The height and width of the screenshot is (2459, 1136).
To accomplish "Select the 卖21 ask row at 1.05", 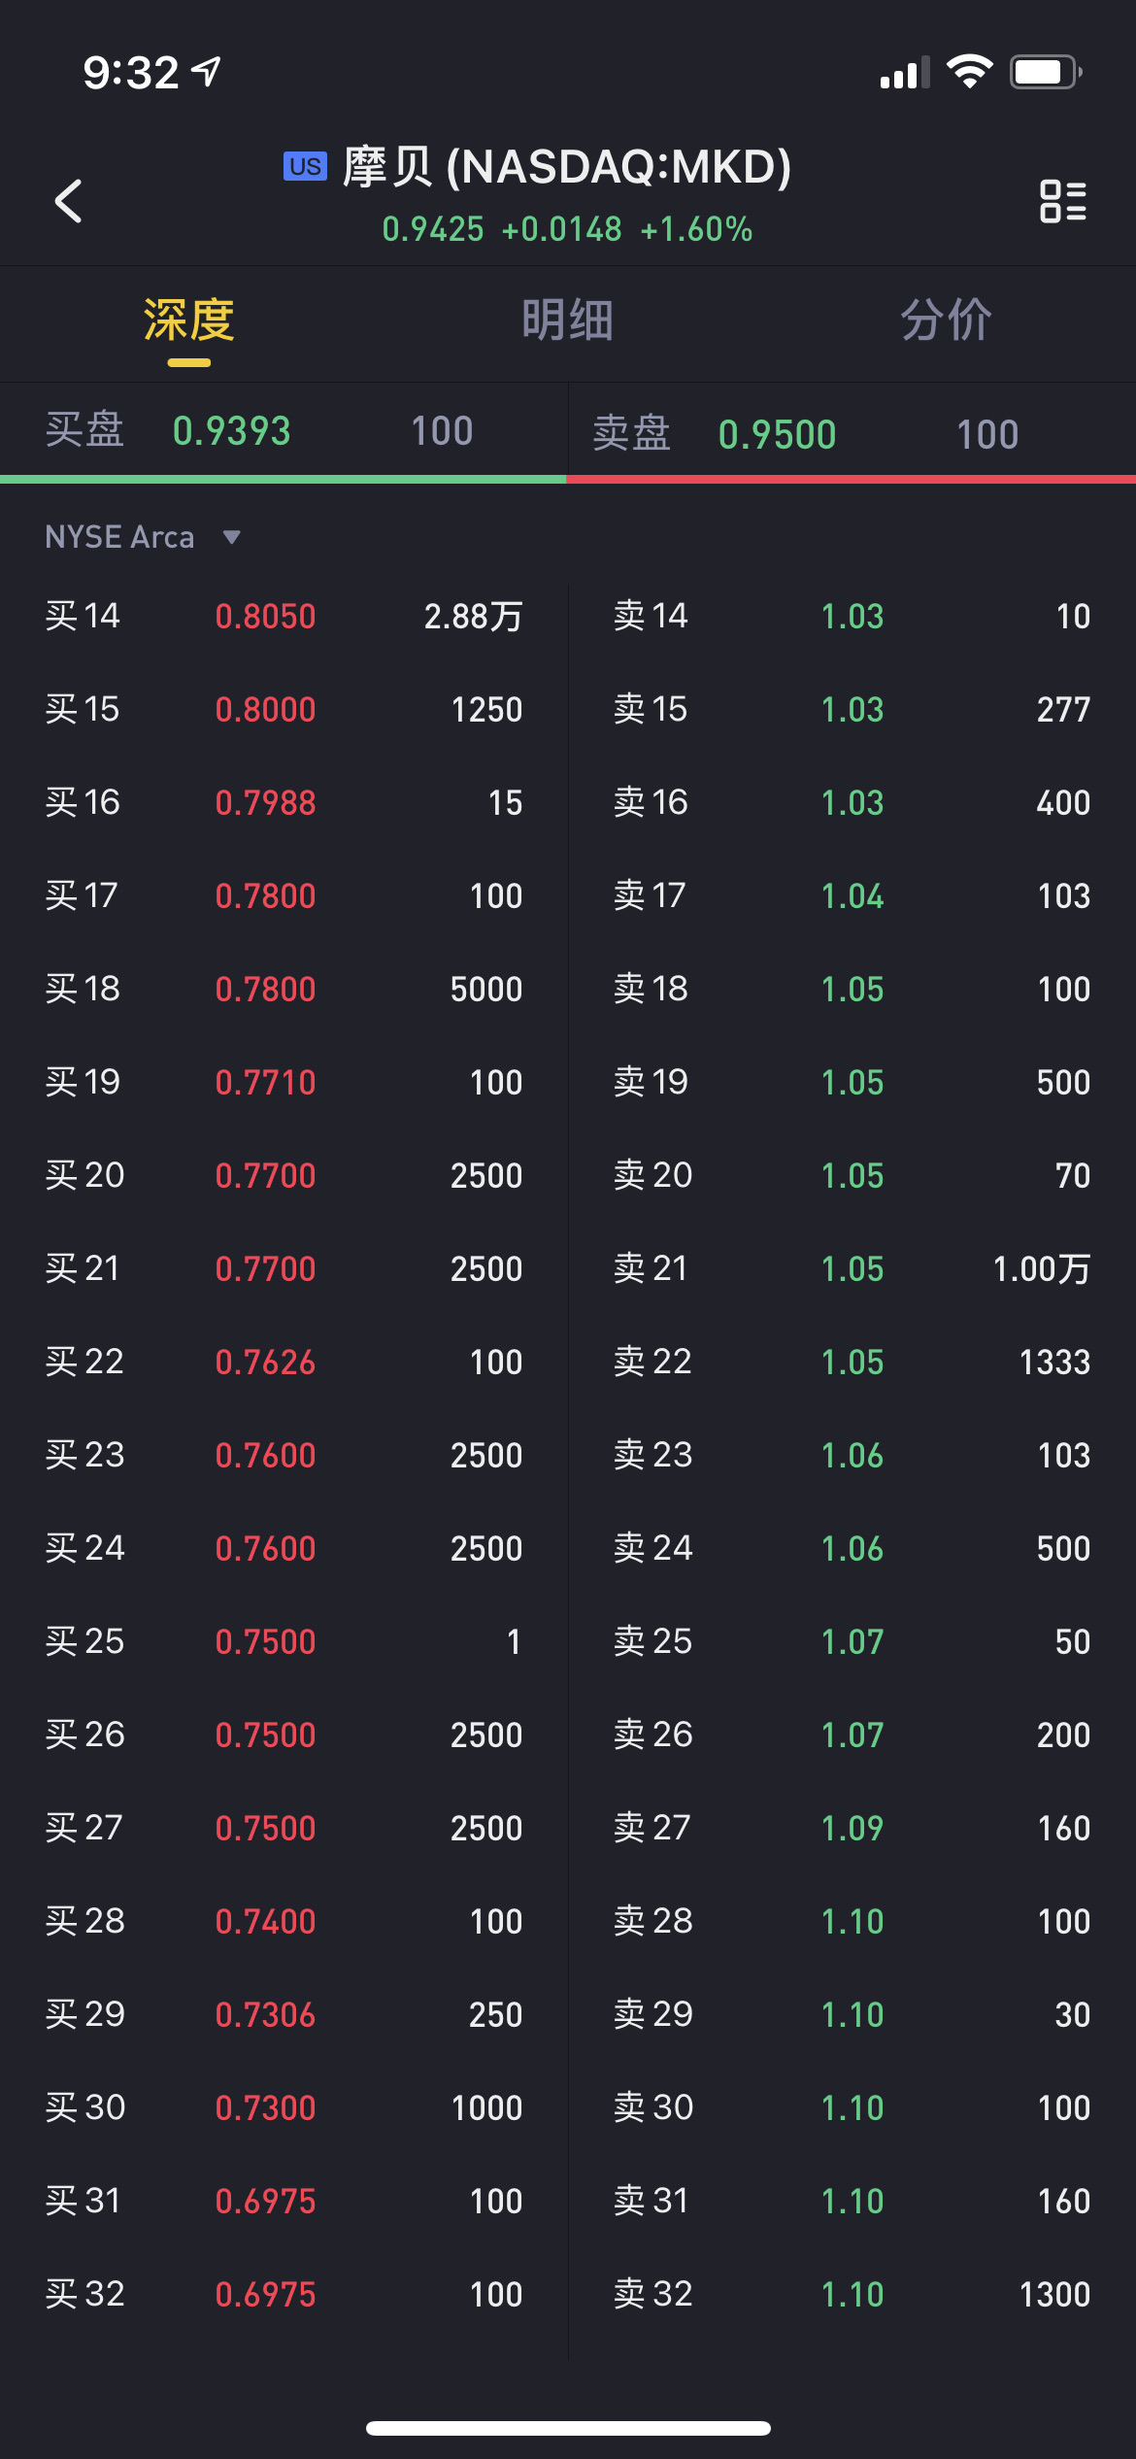I will [x=852, y=1268].
